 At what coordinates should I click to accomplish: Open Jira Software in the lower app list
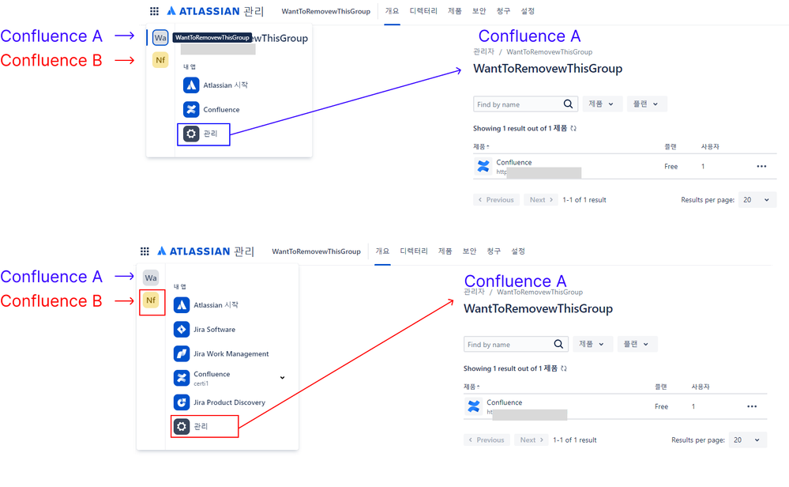click(x=205, y=330)
